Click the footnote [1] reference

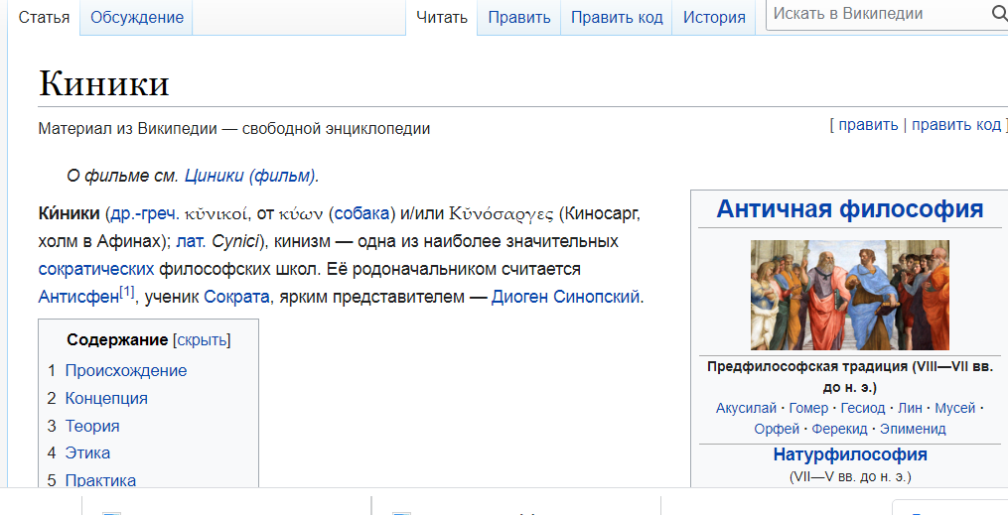[x=126, y=292]
